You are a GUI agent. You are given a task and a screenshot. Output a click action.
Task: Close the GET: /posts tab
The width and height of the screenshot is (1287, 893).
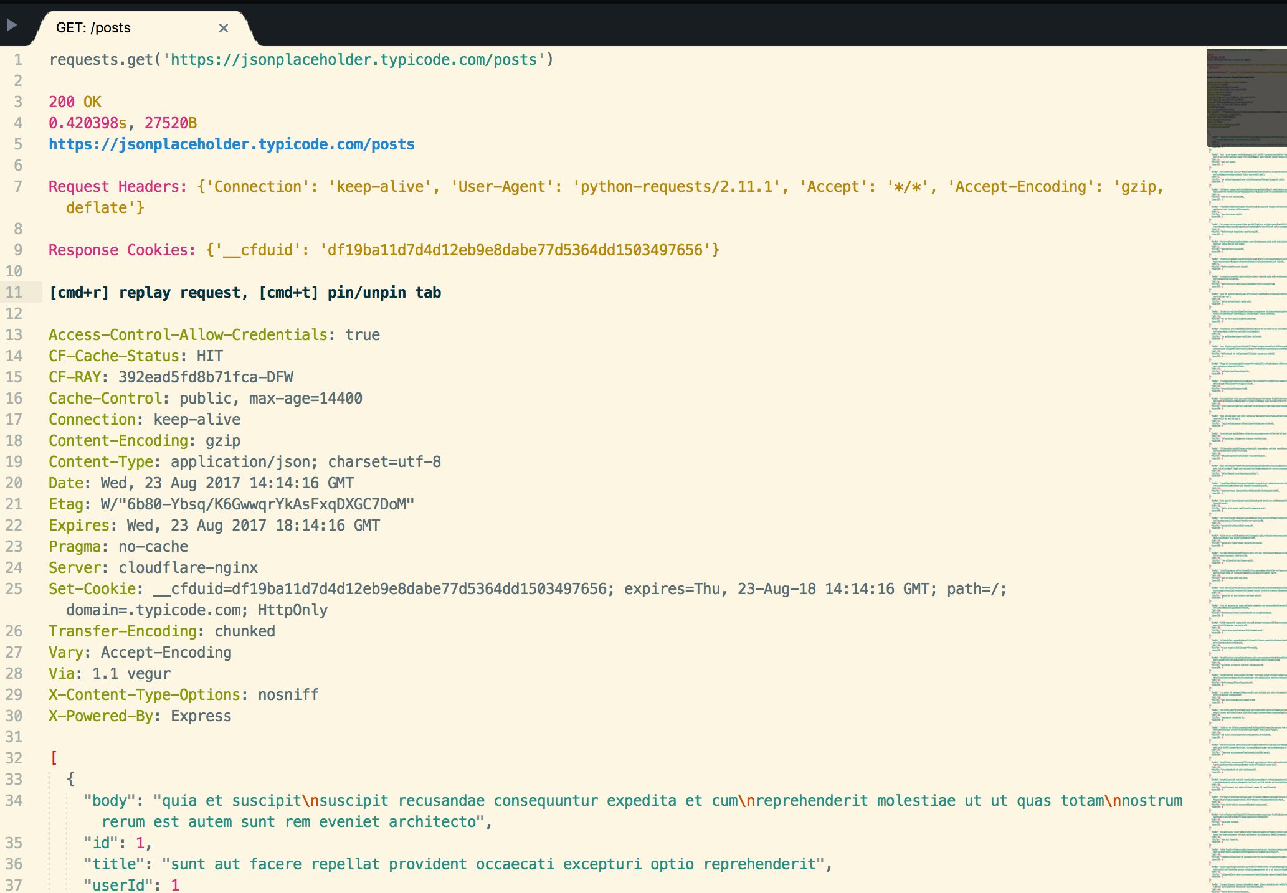coord(224,28)
